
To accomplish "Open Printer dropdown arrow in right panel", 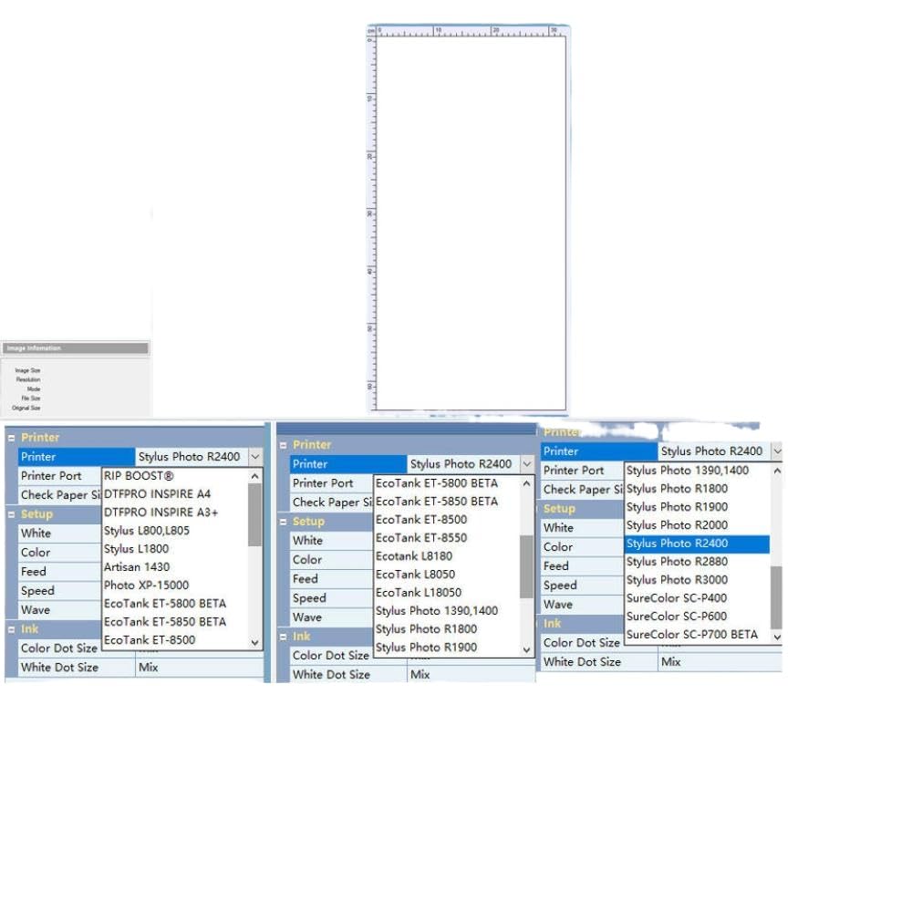I will (777, 451).
